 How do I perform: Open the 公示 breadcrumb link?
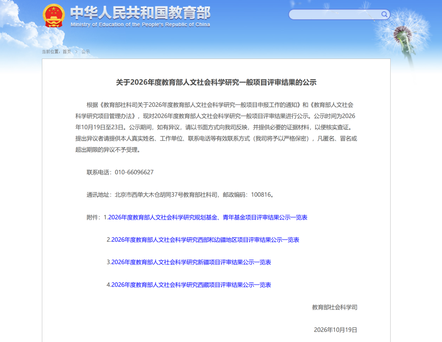(x=86, y=51)
